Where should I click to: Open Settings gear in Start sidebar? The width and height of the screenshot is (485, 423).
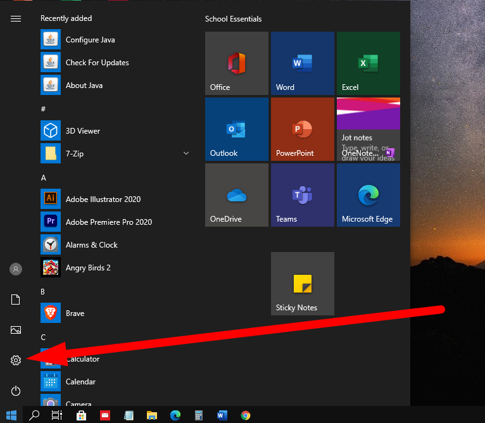tap(16, 360)
